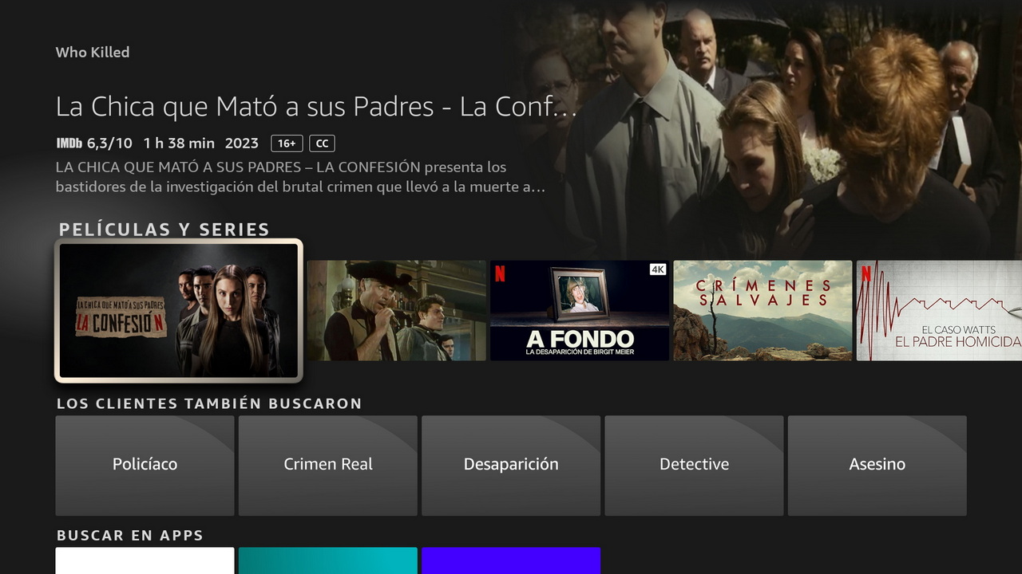1022x574 pixels.
Task: Click the Netflix logo on A Fondo tile
Action: (x=500, y=273)
